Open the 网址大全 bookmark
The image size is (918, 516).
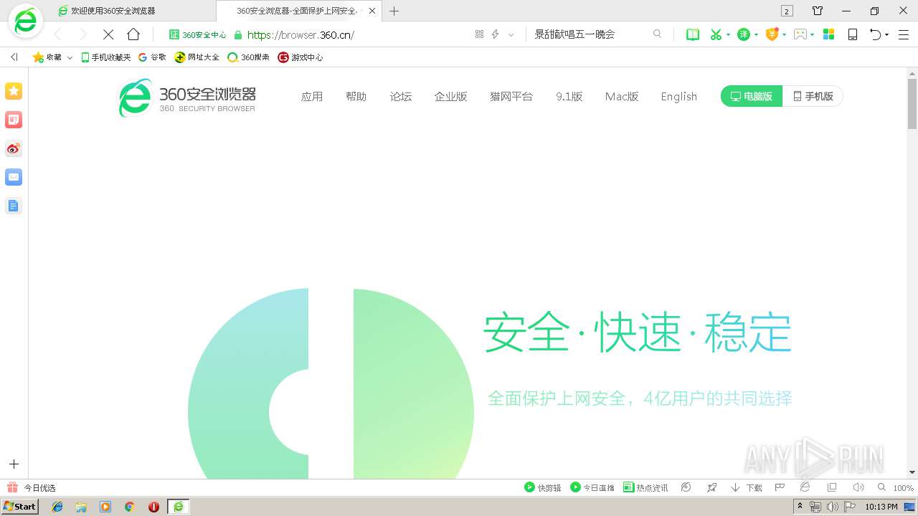pos(197,57)
